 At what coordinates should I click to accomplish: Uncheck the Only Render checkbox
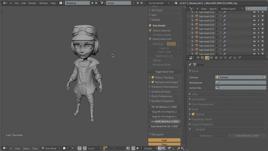(150, 26)
